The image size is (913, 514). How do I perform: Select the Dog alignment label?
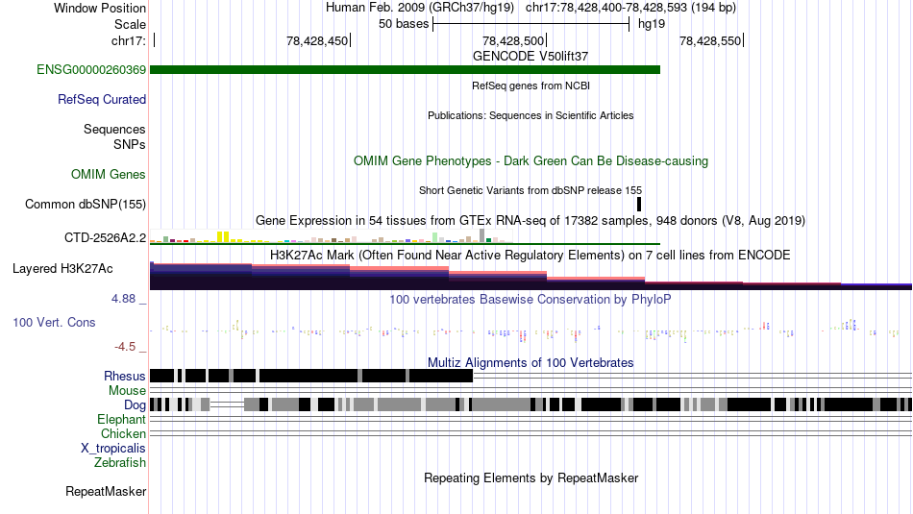[135, 405]
